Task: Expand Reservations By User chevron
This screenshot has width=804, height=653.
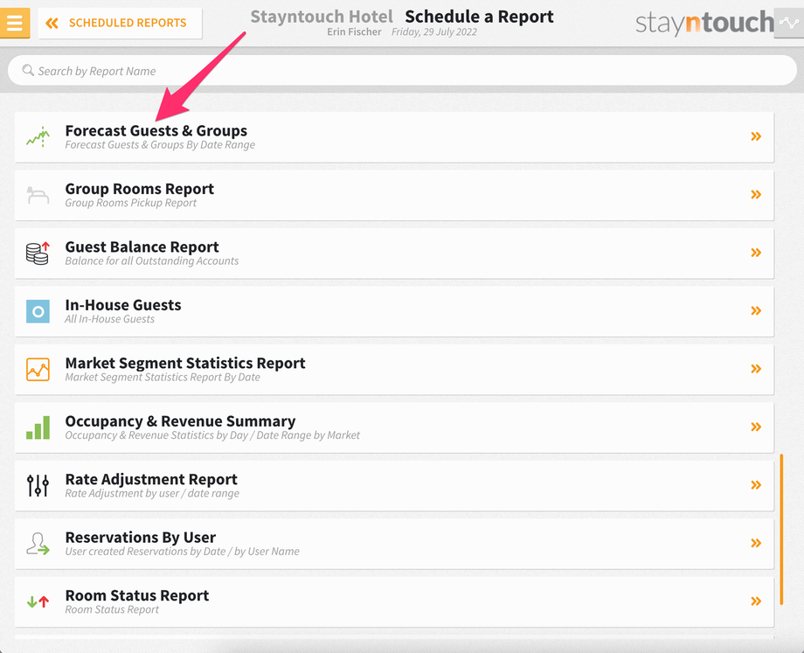Action: (x=756, y=543)
